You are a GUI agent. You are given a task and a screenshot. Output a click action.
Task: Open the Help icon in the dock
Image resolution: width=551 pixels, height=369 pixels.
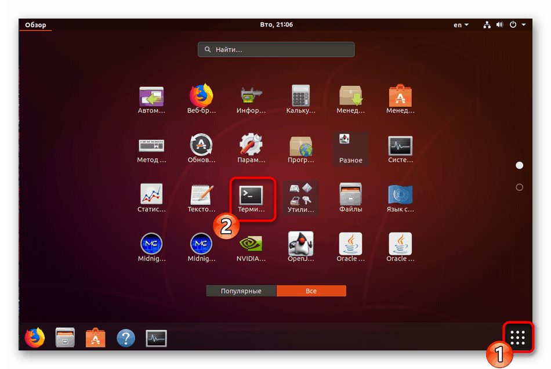[x=126, y=337]
